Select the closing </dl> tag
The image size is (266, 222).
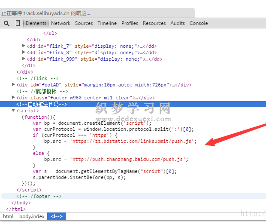28,65
